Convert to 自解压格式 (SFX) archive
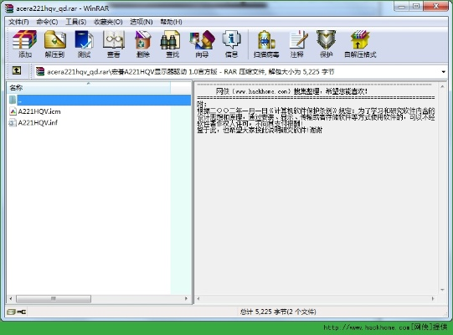 click(360, 44)
